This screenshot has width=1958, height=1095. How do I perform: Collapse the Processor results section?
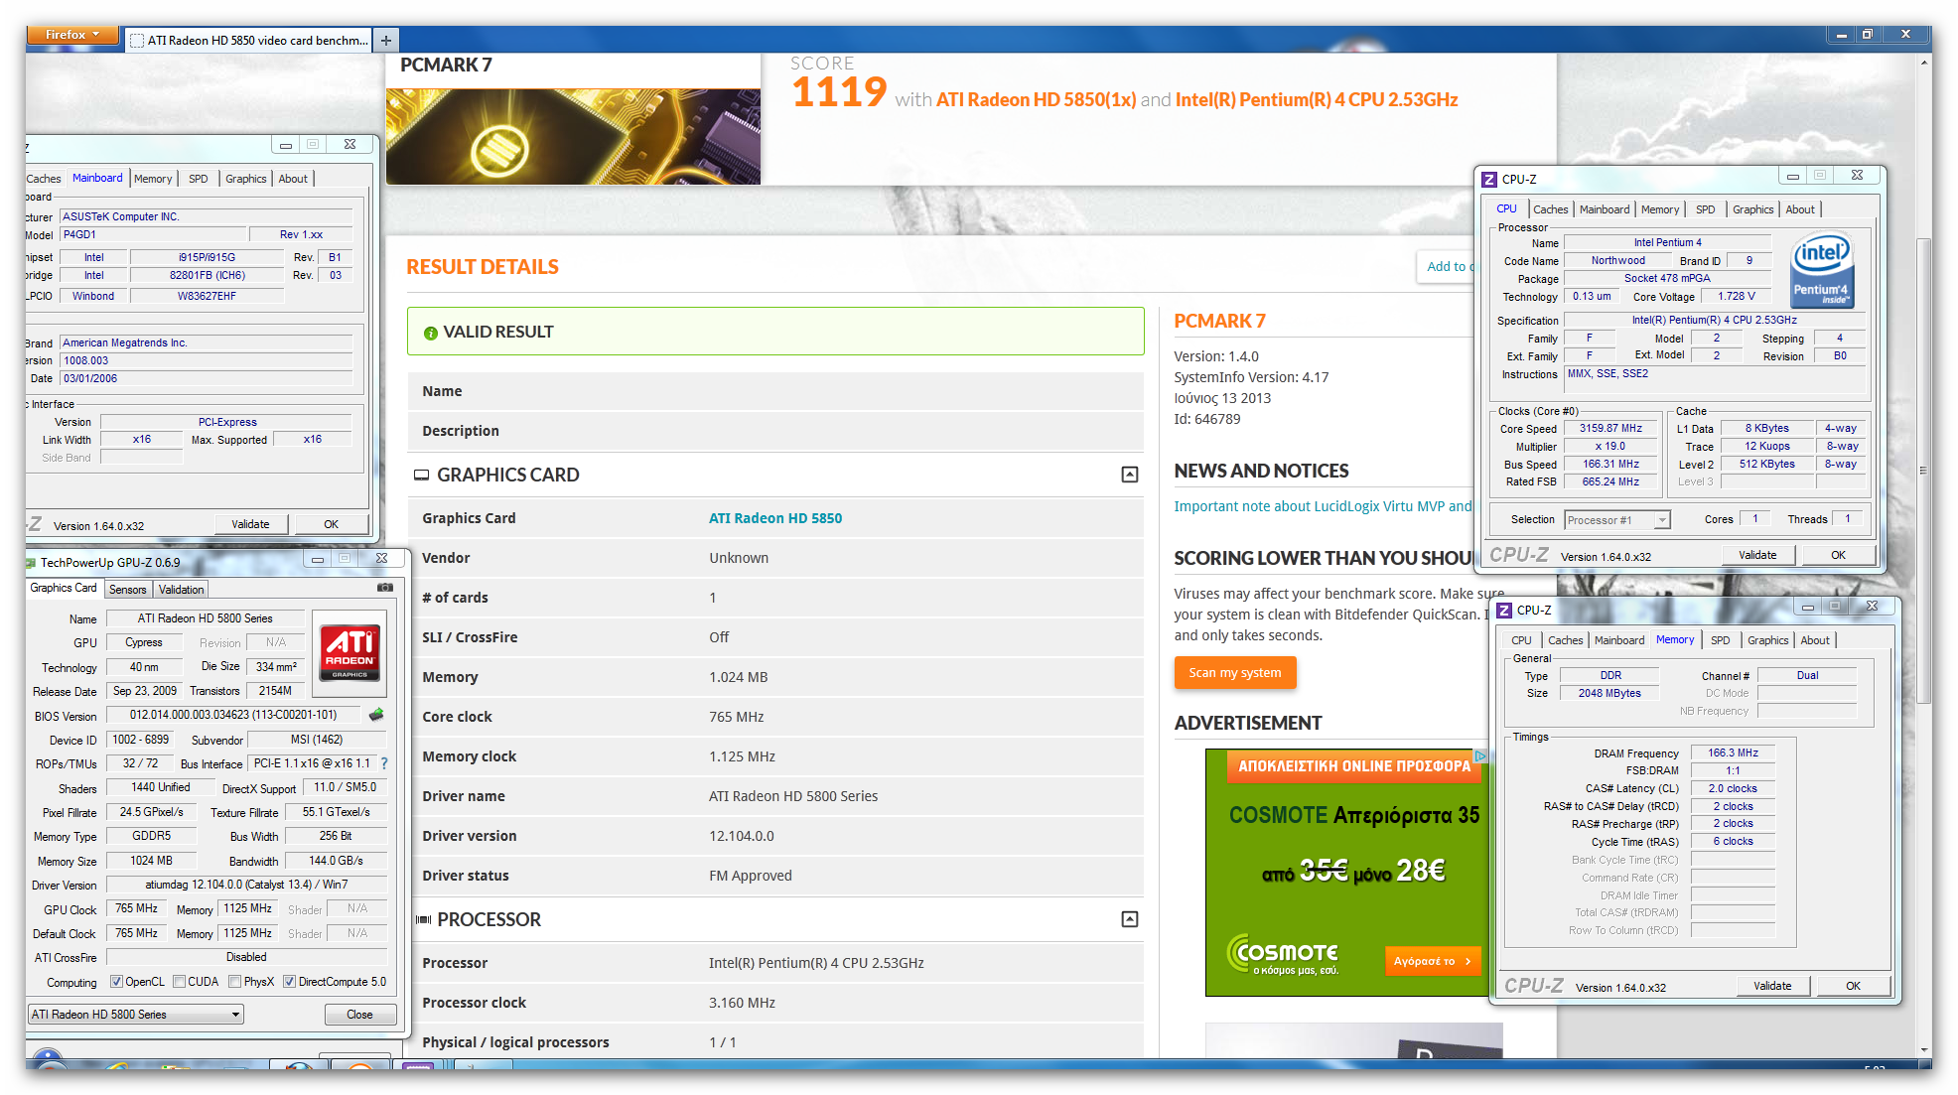click(x=1130, y=919)
